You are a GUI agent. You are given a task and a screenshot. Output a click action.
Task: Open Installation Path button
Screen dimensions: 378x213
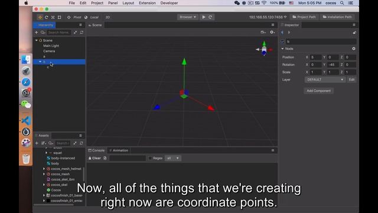pos(337,17)
